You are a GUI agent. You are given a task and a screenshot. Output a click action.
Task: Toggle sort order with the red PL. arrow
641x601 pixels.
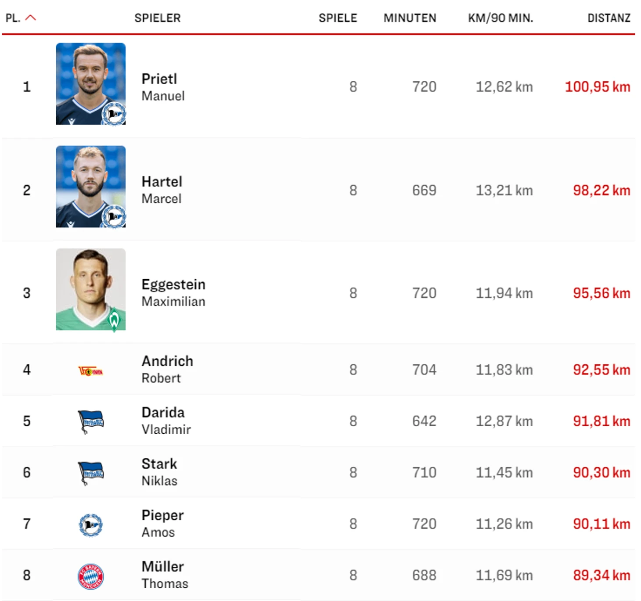pyautogui.click(x=31, y=18)
